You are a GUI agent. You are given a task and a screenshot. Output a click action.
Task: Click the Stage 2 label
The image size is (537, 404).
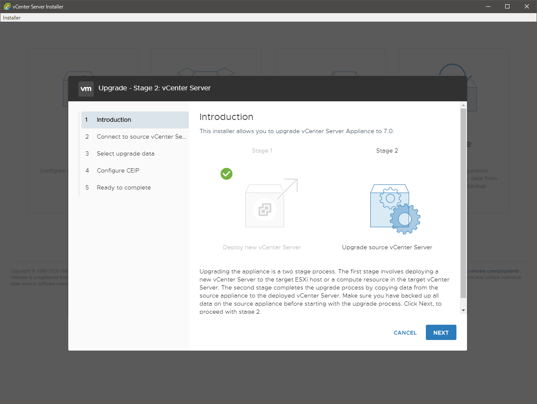(x=387, y=151)
